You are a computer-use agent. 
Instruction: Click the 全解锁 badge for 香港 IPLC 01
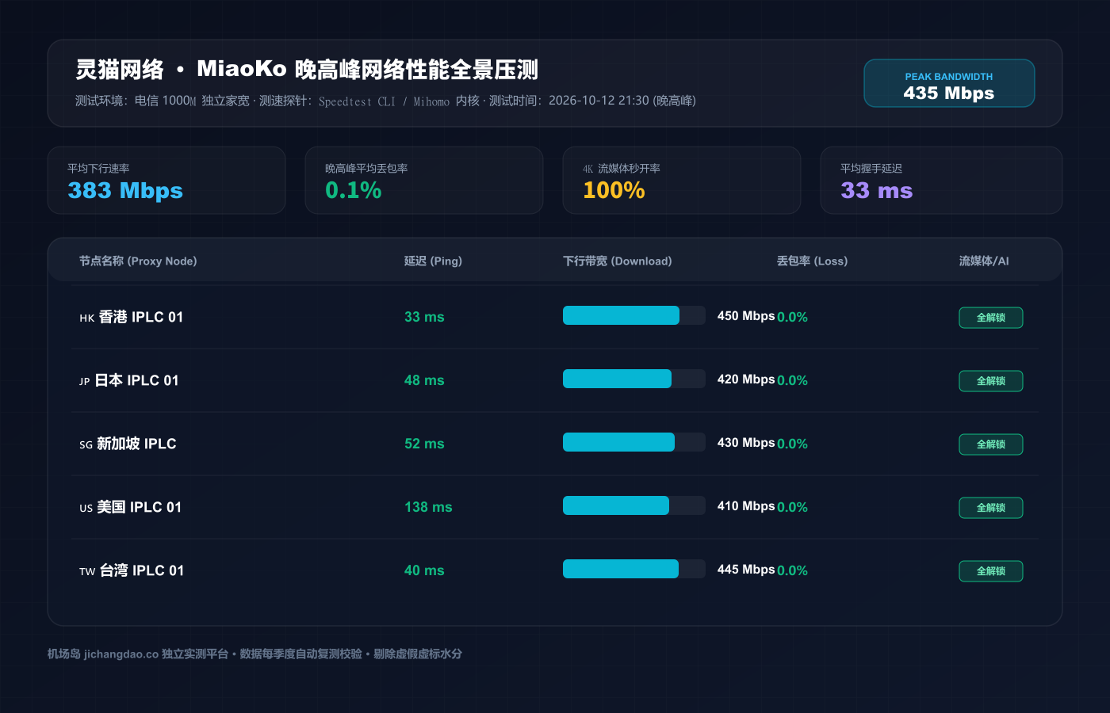991,318
